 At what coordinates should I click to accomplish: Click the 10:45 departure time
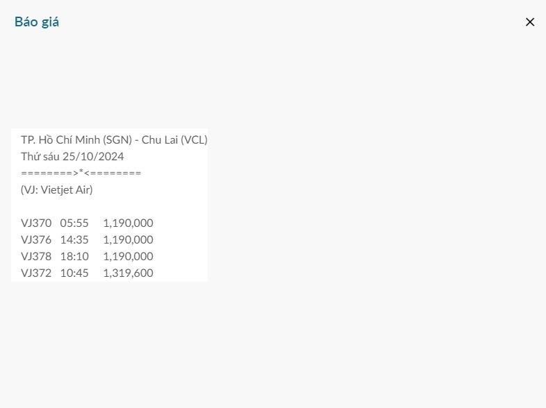click(74, 273)
